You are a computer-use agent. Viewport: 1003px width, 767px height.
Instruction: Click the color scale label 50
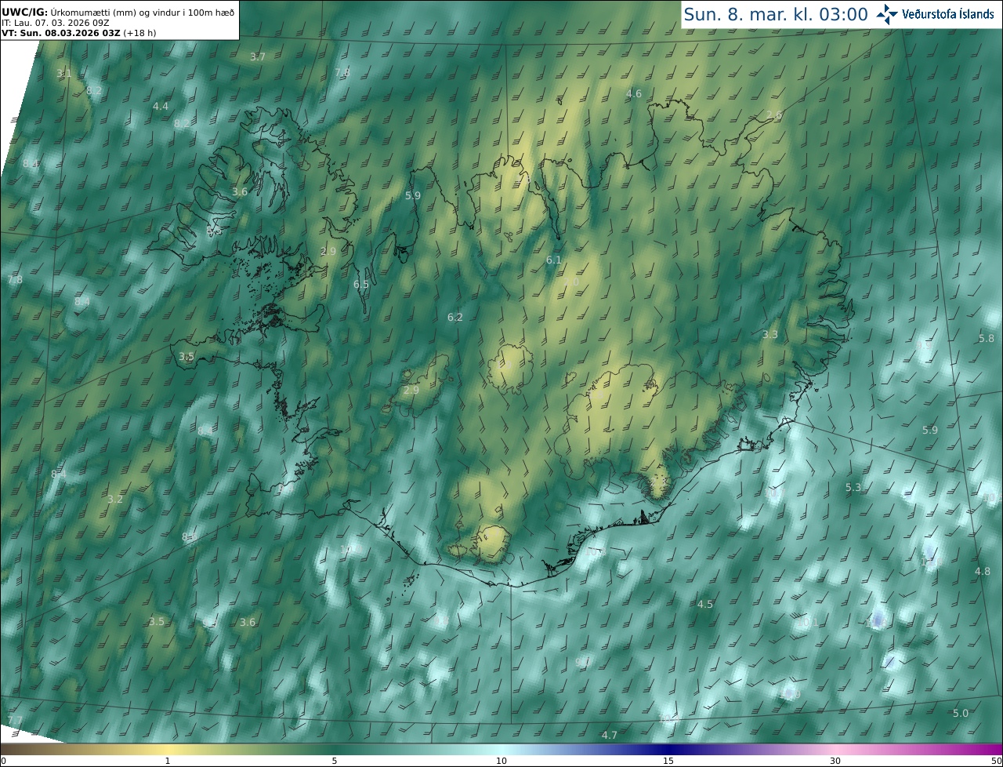(996, 761)
